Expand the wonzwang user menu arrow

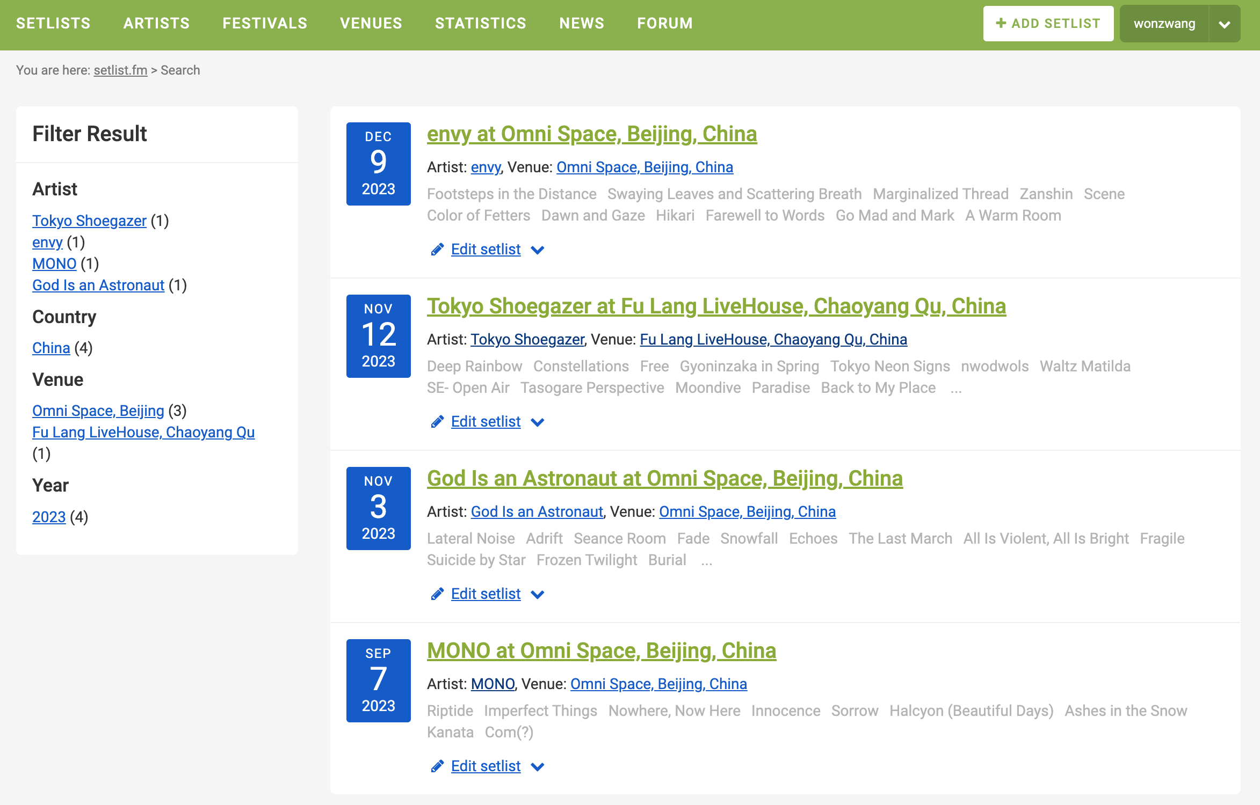point(1224,24)
